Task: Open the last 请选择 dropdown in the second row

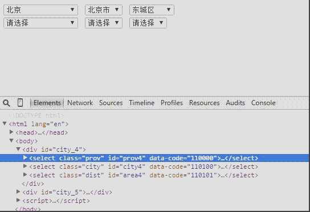Action: click(148, 23)
